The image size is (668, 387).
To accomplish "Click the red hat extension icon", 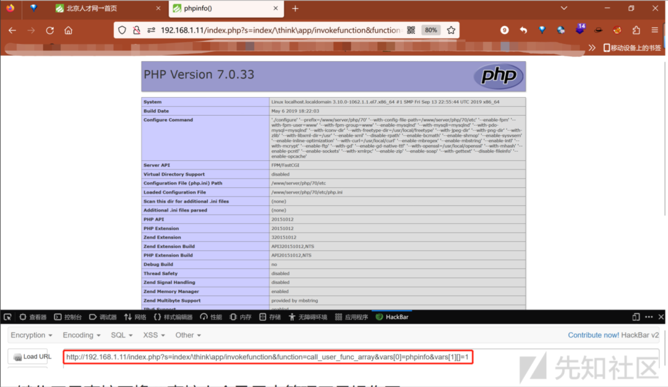I will pos(599,30).
